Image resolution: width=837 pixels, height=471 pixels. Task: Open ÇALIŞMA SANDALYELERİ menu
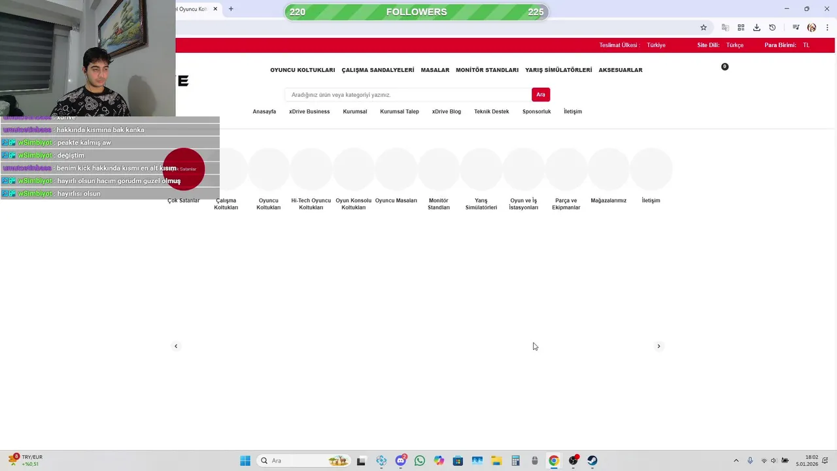coord(378,70)
